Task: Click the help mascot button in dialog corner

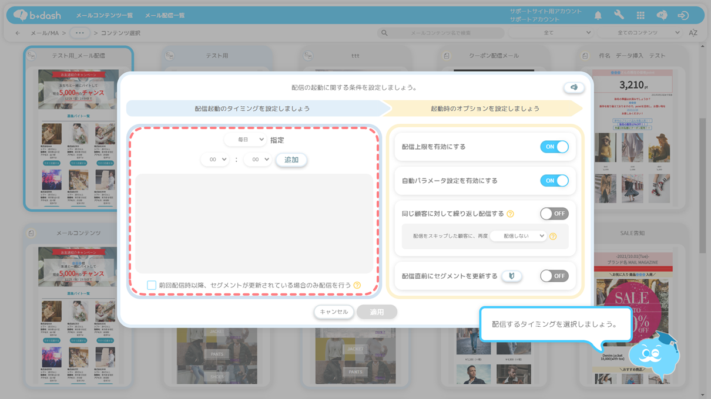Action: [574, 87]
